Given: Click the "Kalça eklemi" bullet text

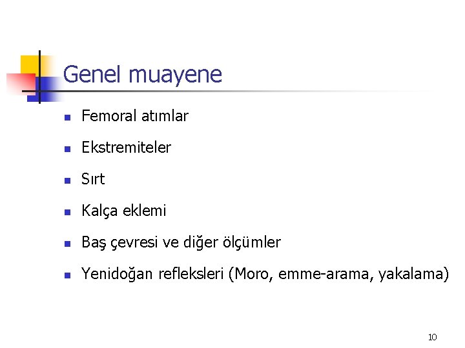Looking at the screenshot, I should (123, 211).
